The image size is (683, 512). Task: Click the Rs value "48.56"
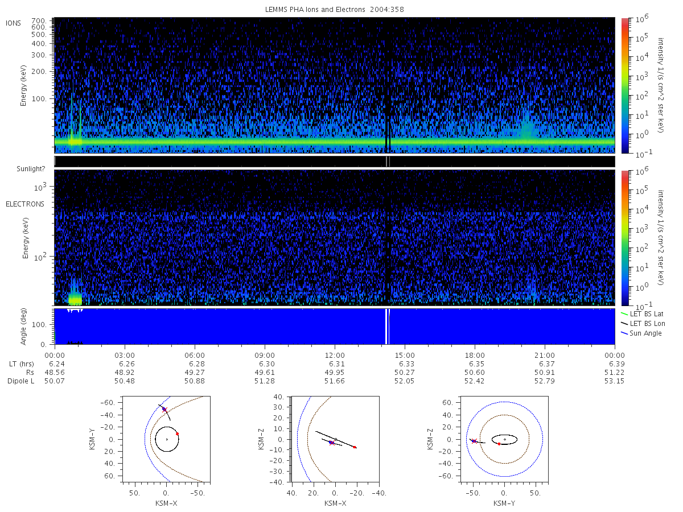54,373
